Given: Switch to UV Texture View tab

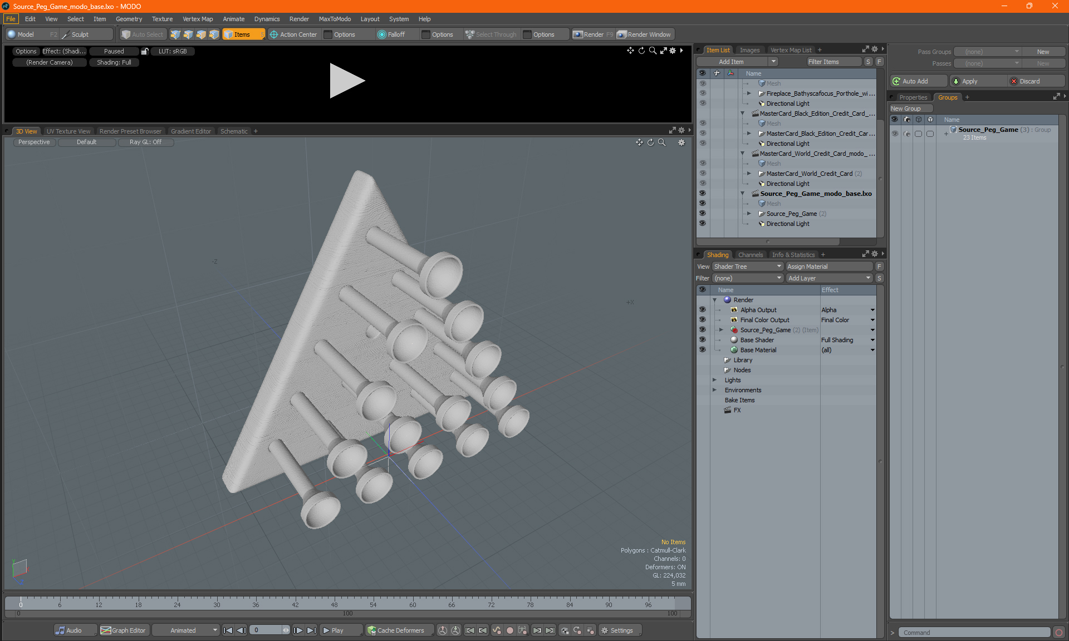Looking at the screenshot, I should pos(68,131).
